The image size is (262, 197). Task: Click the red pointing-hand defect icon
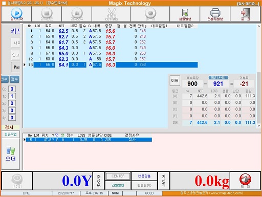245,179
